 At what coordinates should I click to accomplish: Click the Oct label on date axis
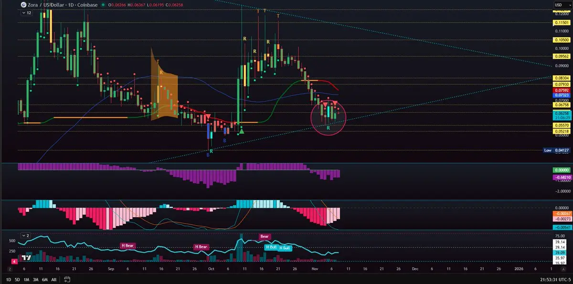pos(211,269)
